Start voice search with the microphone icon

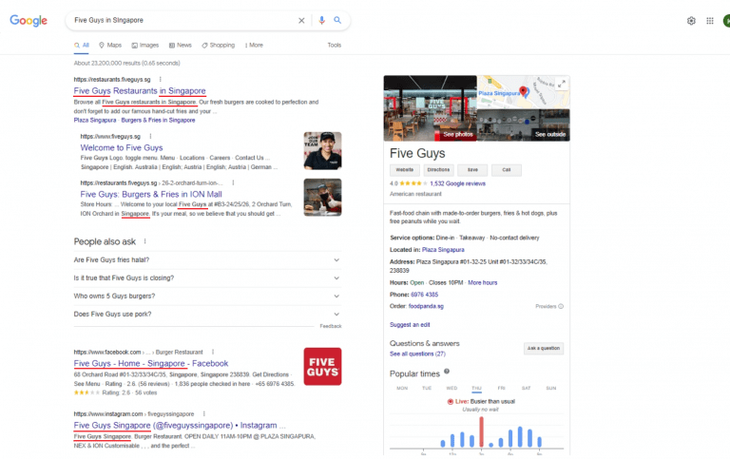tap(321, 20)
